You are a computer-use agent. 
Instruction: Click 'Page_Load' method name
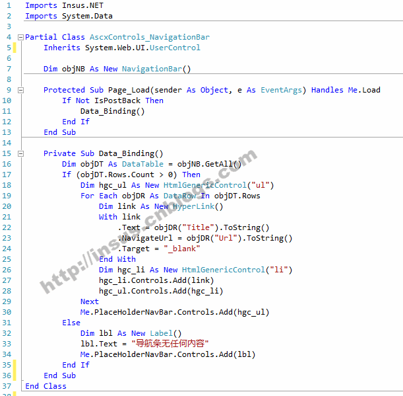click(129, 90)
